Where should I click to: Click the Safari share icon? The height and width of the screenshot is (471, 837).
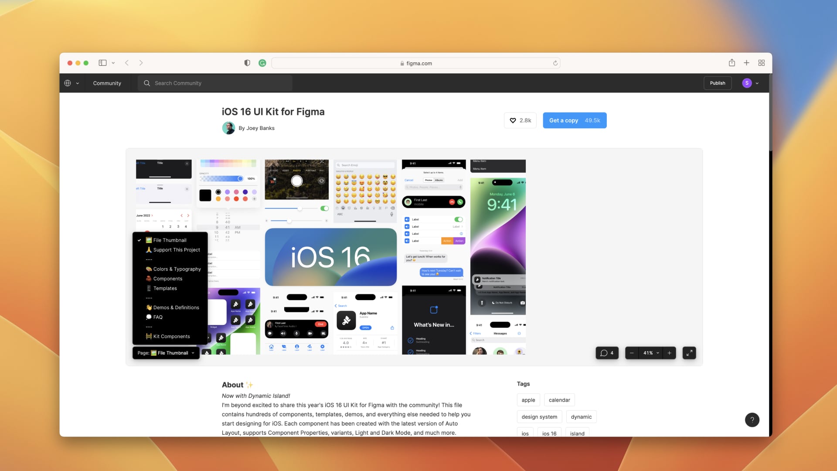[732, 63]
